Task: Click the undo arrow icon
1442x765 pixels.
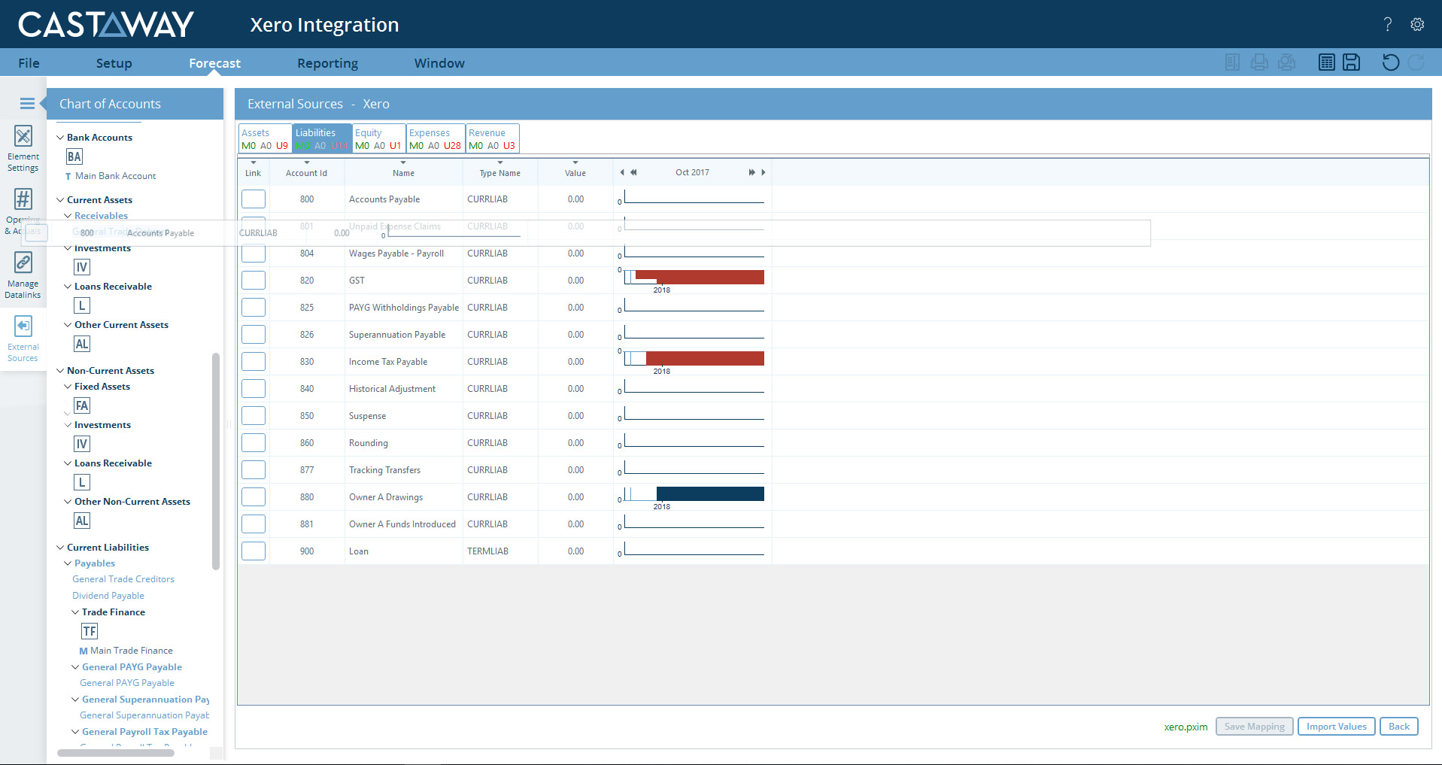Action: [1391, 62]
